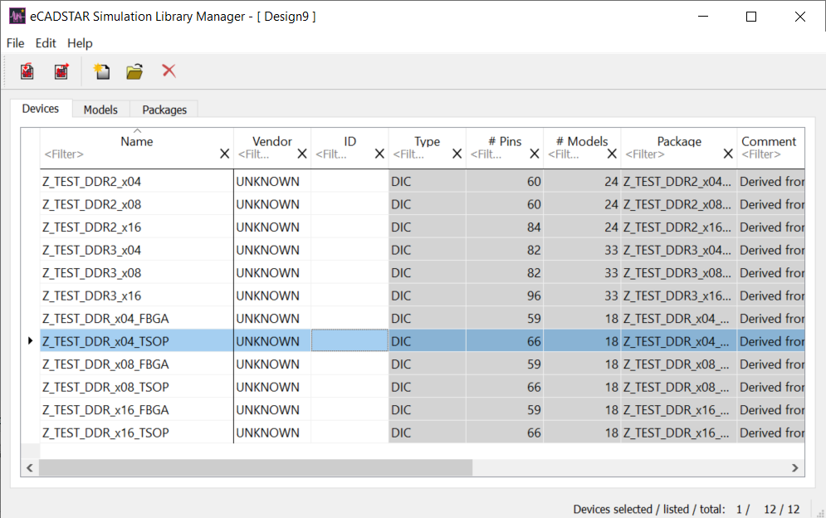
Task: Click the 33 models cell for Z_TEST_DDR3_x04
Action: tap(582, 250)
